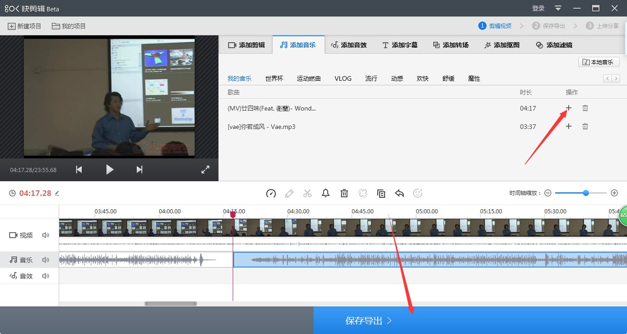
Task: Click the speed adjustment icon above timeline
Action: click(271, 193)
